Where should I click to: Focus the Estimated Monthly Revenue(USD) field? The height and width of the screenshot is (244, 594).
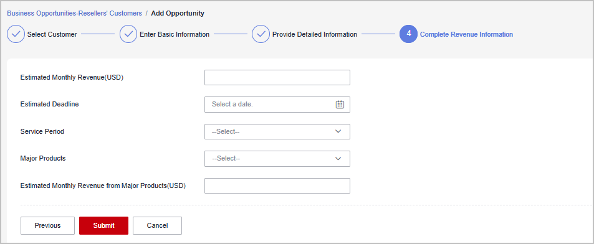tap(277, 78)
